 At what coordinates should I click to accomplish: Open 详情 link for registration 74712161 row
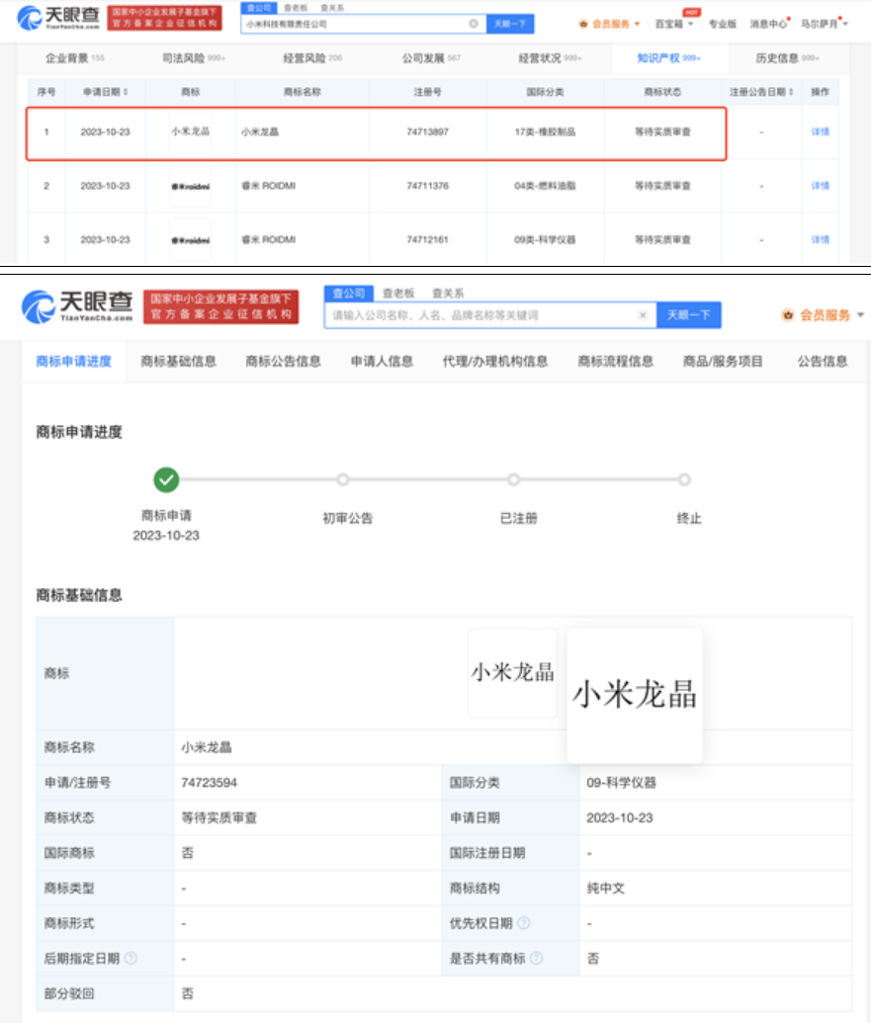pos(821,240)
